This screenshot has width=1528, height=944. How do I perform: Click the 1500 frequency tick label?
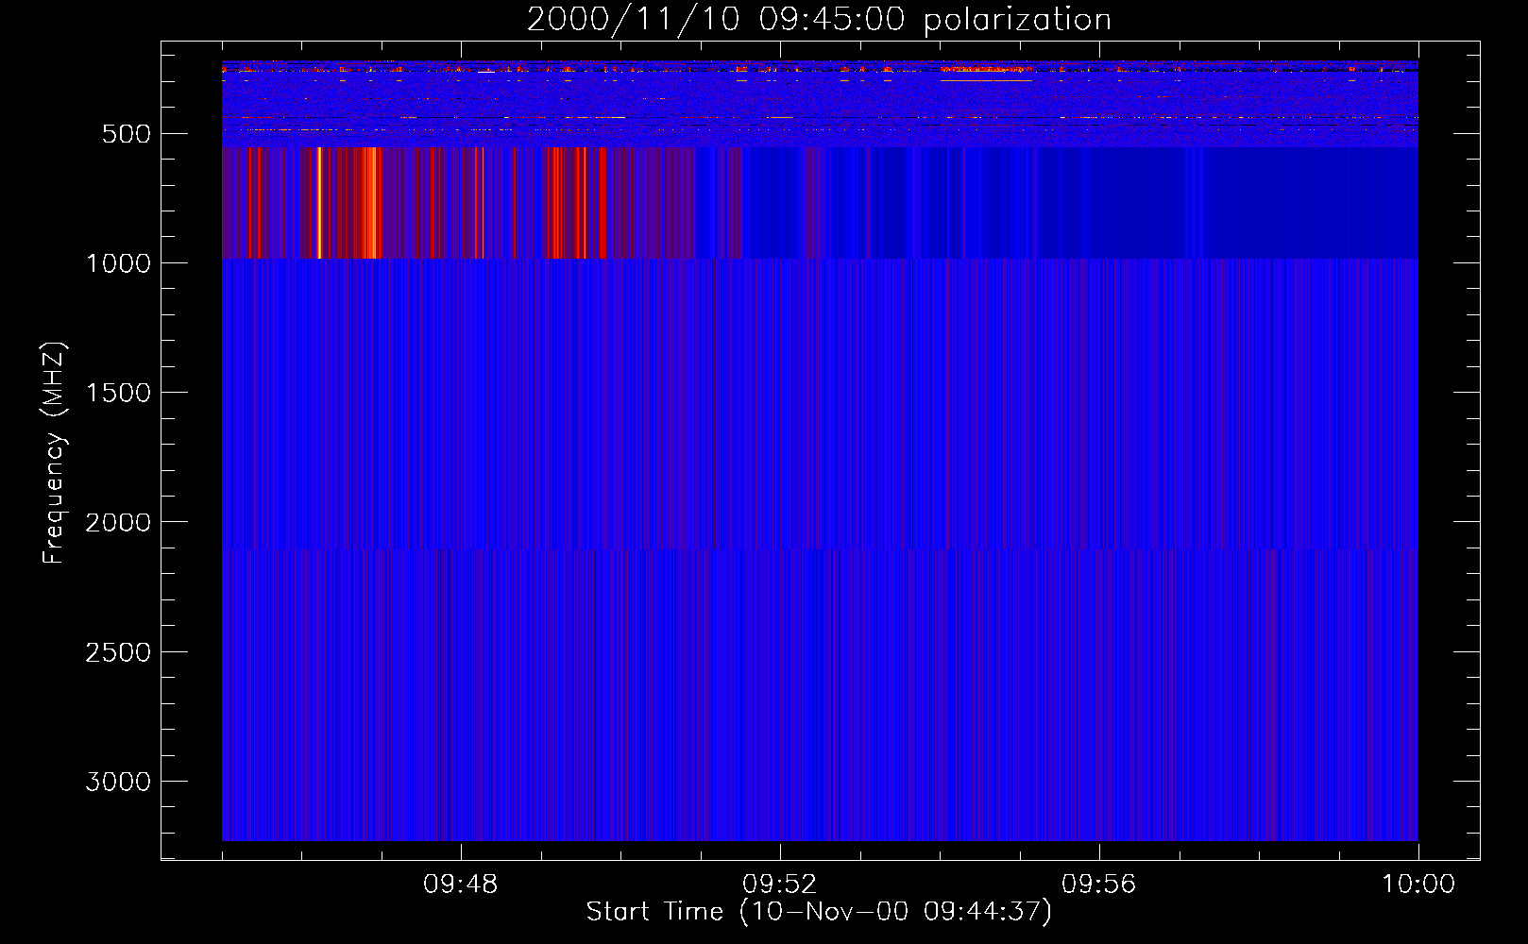point(118,393)
